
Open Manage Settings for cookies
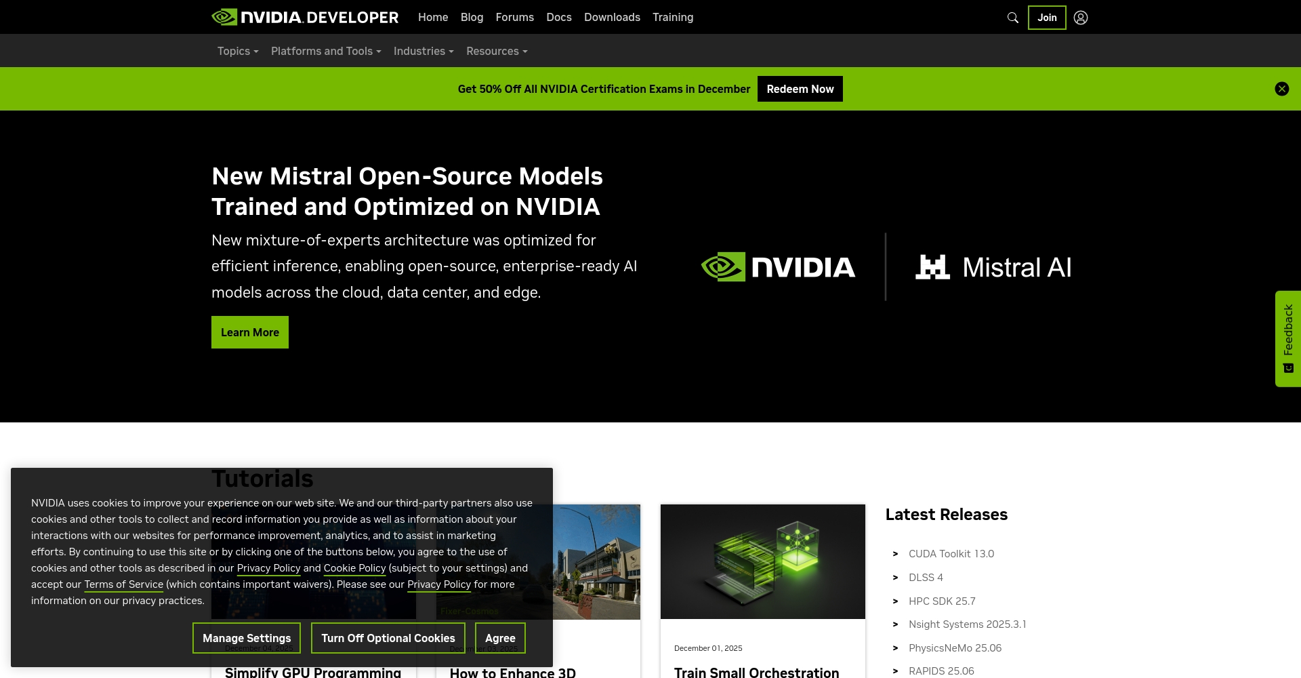[247, 638]
